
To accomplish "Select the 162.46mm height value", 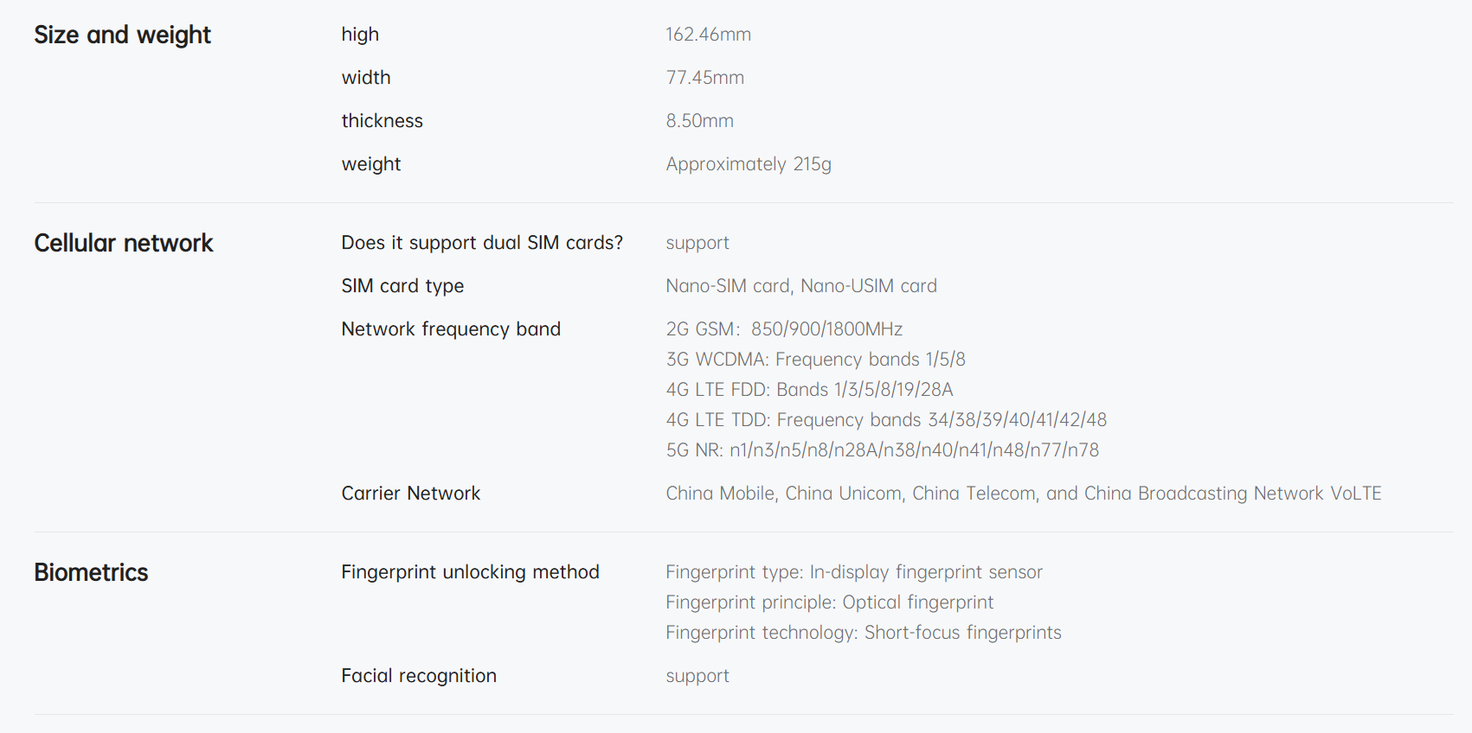I will tap(708, 35).
